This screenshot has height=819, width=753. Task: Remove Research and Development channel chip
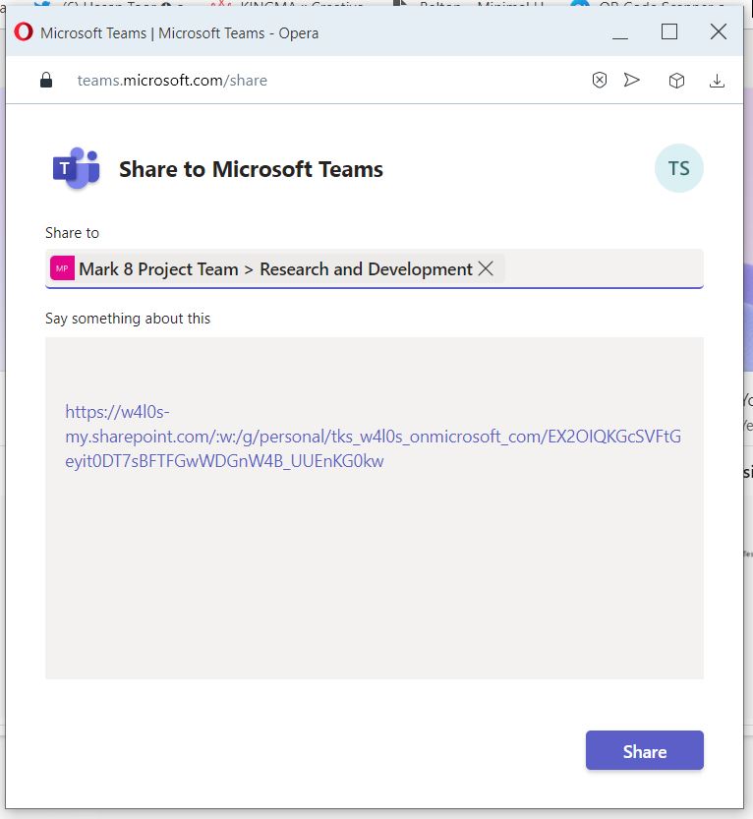pos(486,268)
